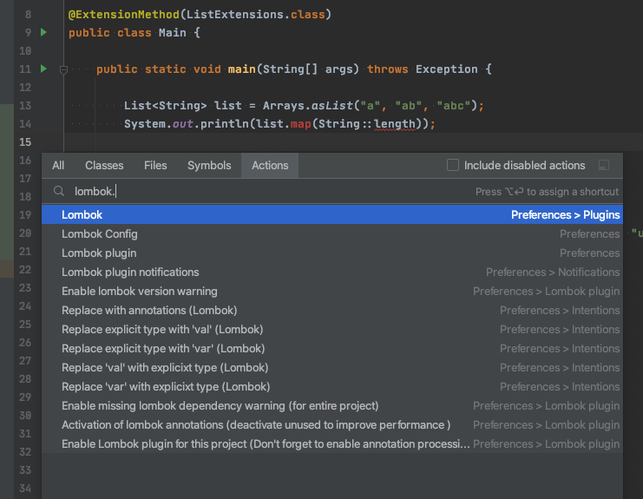Switch to the Symbols tab

[x=209, y=165]
